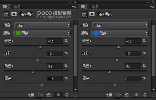Click 青色 slider handle in blue panel

[119, 47]
